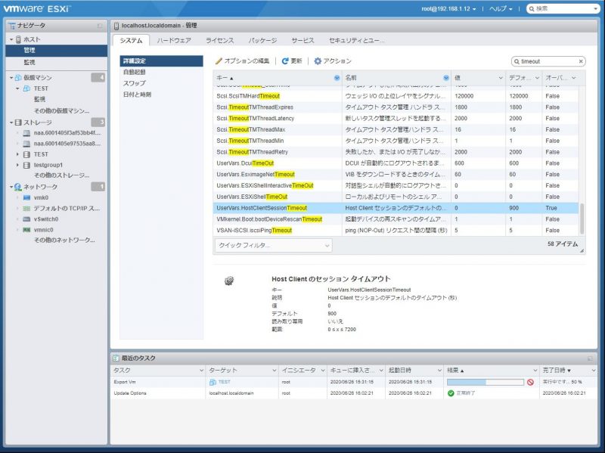This screenshot has height=453, width=605.
Task: Open the デフォ column dropdown arrow
Action: (537, 78)
